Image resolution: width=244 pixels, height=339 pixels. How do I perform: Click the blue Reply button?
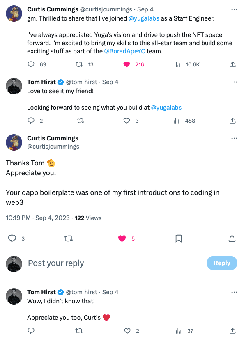[x=222, y=263]
